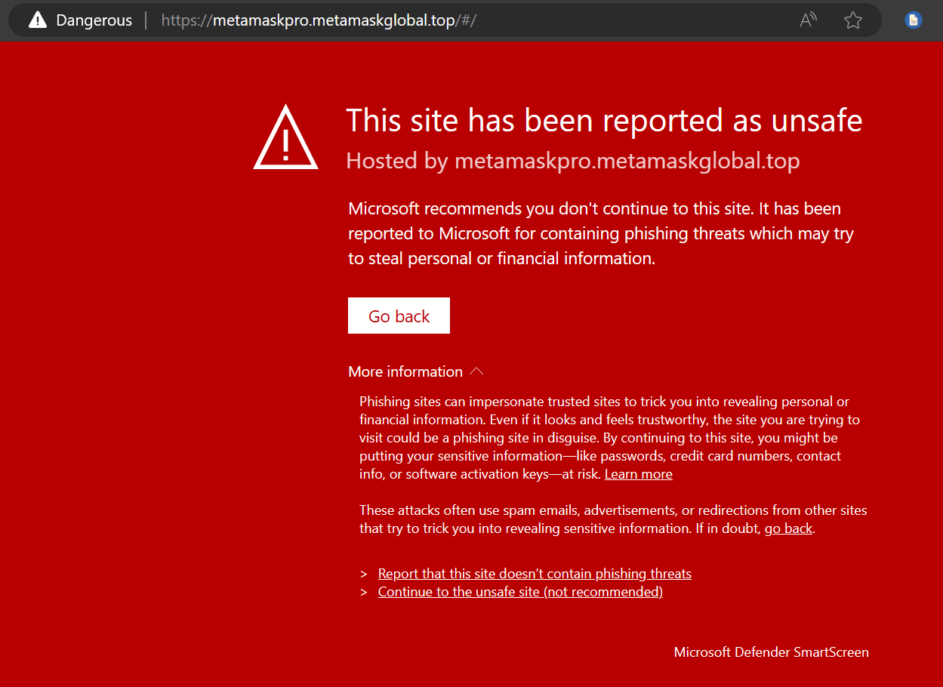Open the Learn more link
Screen dimensions: 943x687
click(x=639, y=474)
